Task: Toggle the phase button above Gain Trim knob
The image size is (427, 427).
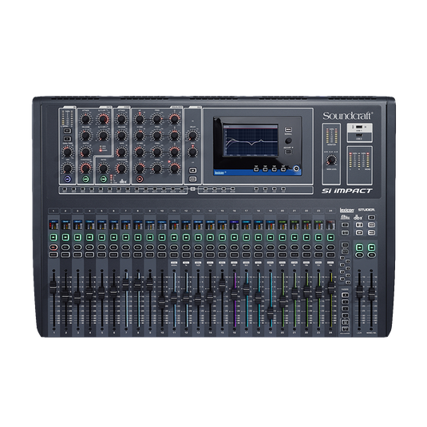Action: point(67,139)
